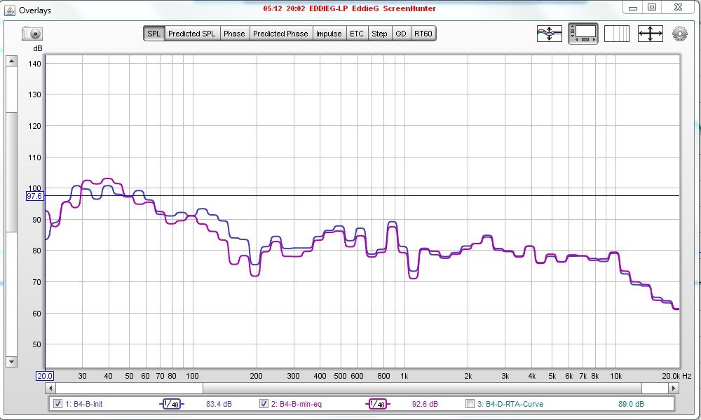Click the vertical scroll up arrow

[x=12, y=61]
